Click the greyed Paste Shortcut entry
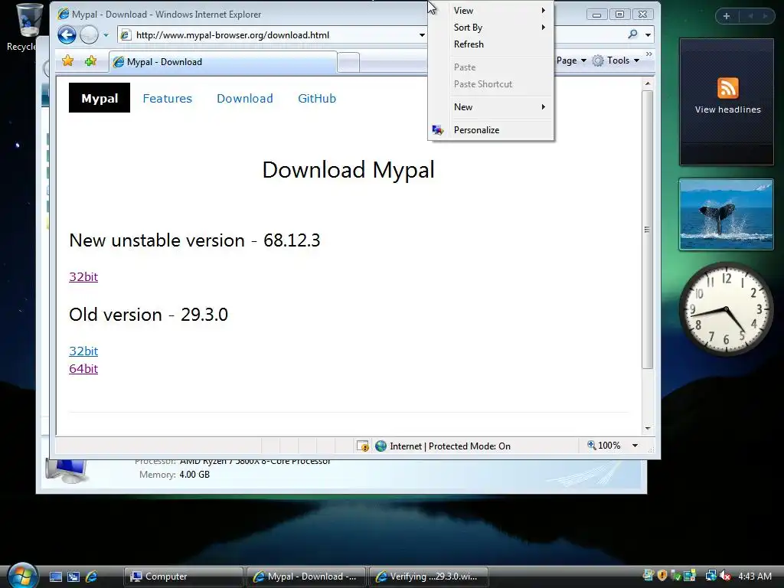Screen dimensions: 784x588 491,84
